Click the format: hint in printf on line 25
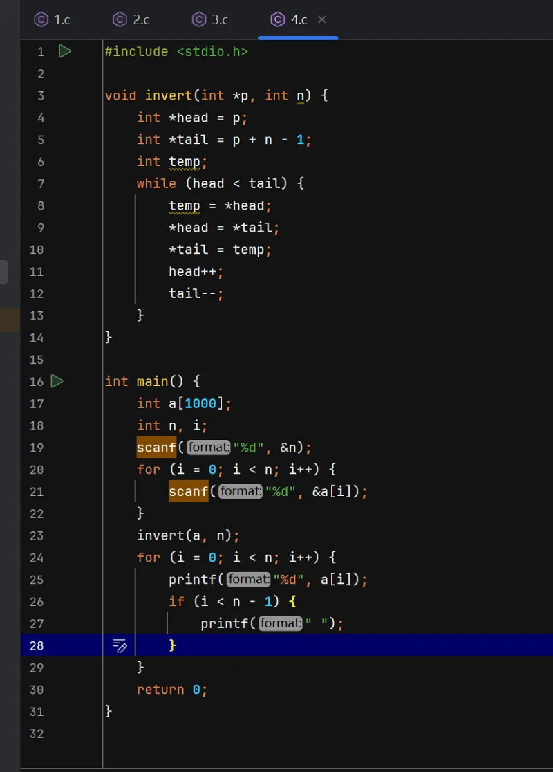 click(x=248, y=580)
